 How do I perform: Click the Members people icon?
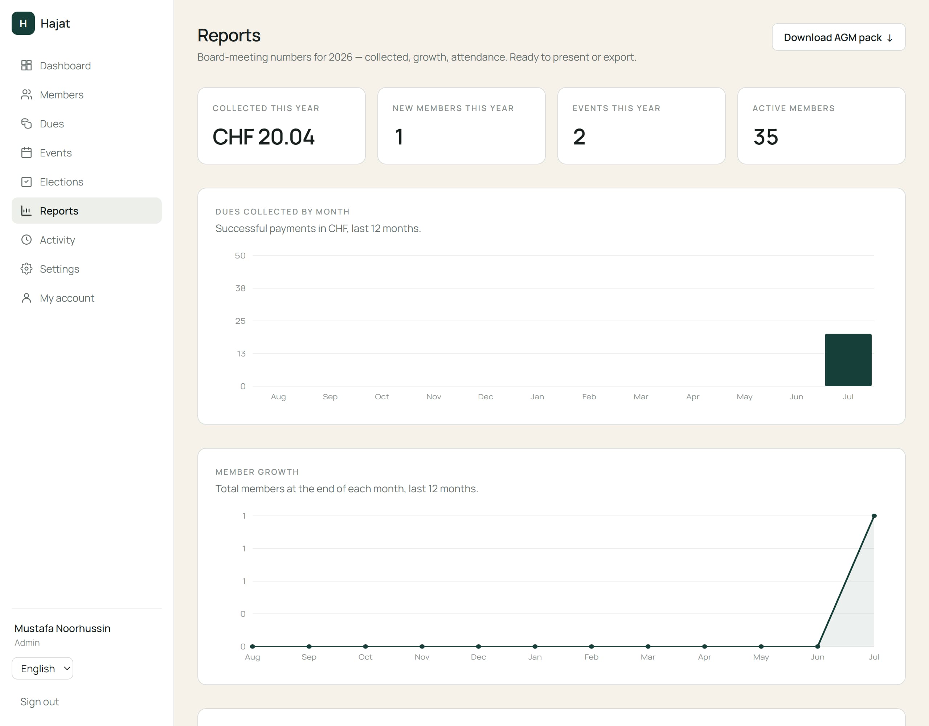point(26,94)
